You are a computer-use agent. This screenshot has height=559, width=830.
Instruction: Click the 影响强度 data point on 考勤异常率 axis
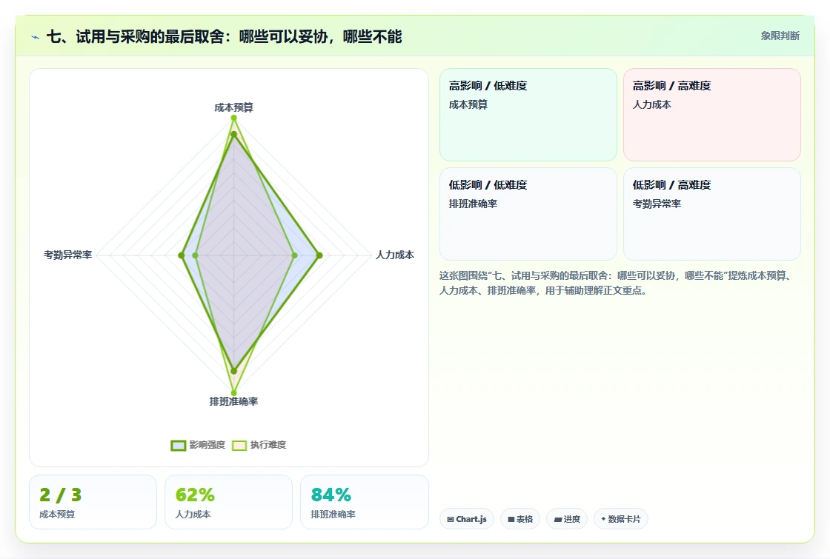(x=182, y=255)
